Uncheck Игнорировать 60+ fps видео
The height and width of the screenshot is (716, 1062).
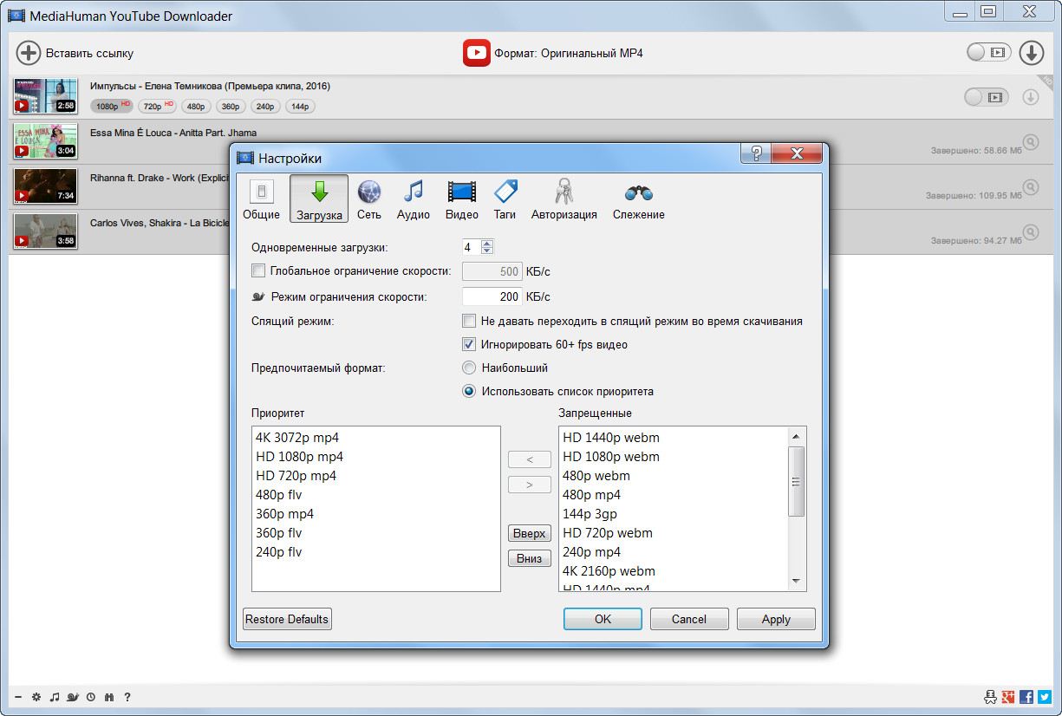coord(469,344)
